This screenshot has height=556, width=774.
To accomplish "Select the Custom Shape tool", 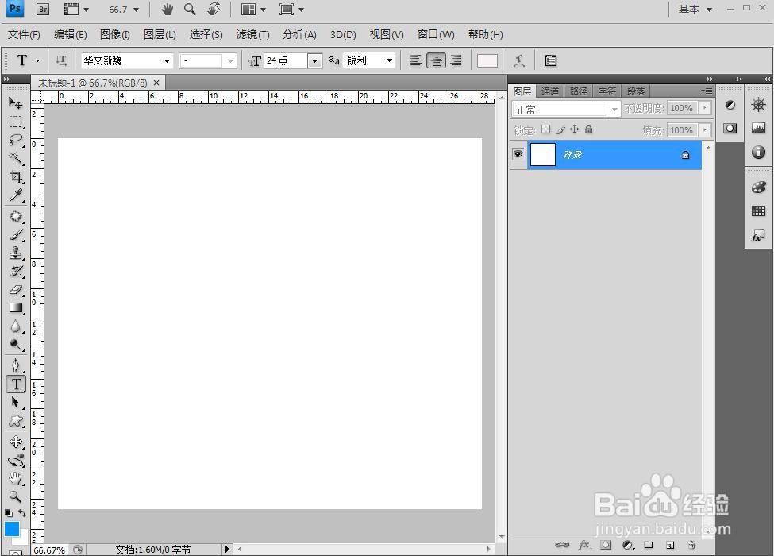I will click(16, 421).
